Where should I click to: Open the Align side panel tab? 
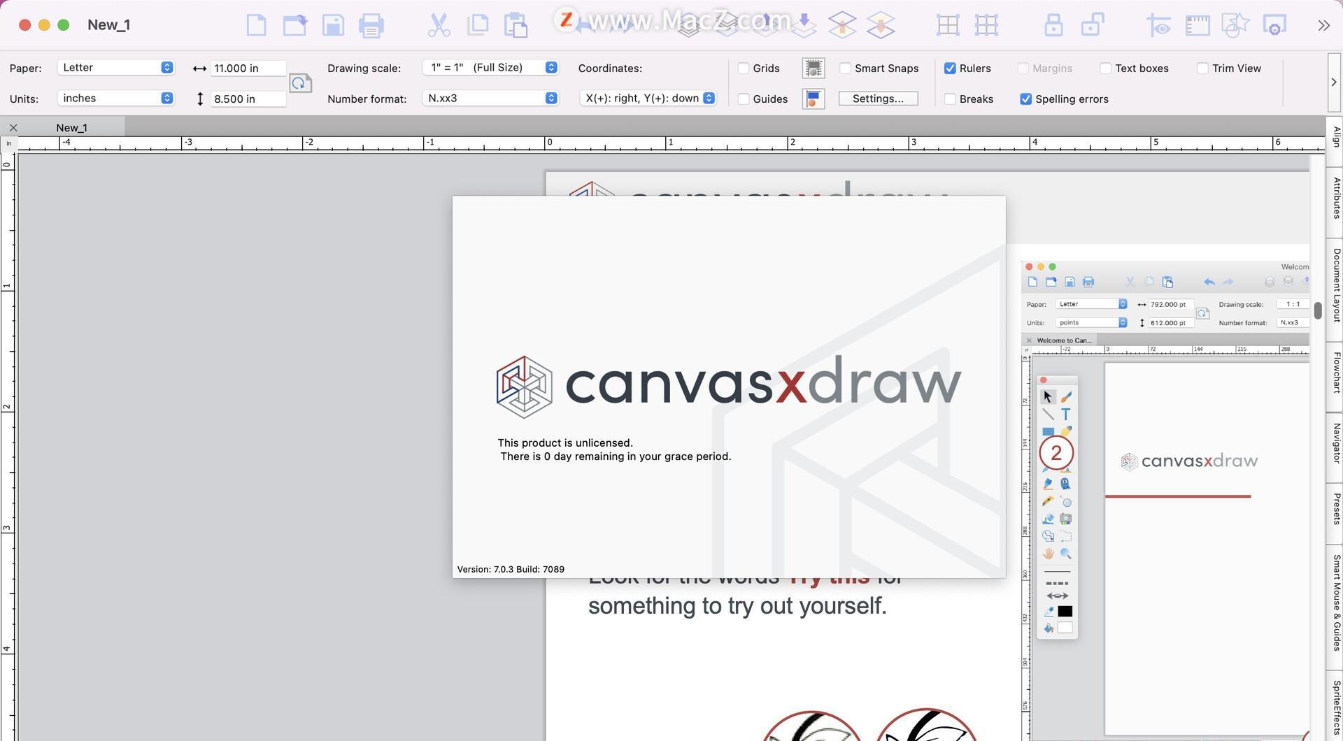click(1335, 137)
